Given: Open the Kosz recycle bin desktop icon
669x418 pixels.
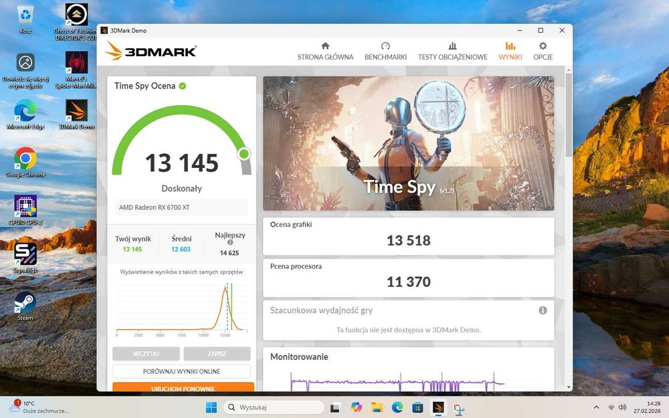Looking at the screenshot, I should (25, 19).
